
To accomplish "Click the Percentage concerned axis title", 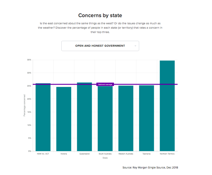I will (25, 106).
